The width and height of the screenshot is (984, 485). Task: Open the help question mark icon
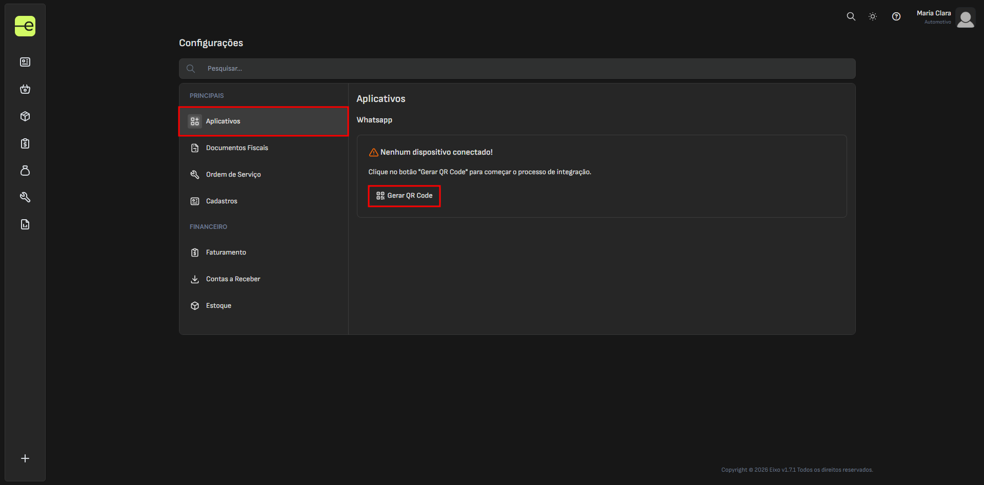click(x=896, y=16)
